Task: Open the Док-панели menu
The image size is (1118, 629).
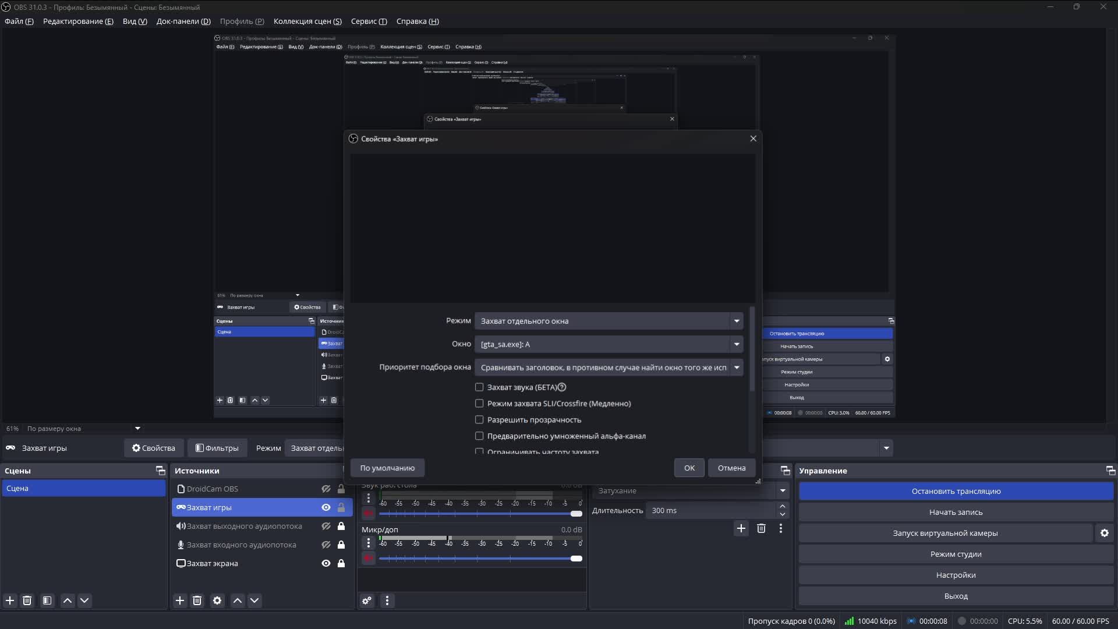Action: click(x=183, y=22)
